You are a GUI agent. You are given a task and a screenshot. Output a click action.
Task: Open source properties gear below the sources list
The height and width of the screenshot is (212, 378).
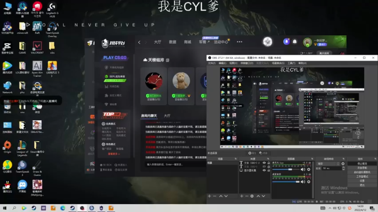tap(252, 196)
